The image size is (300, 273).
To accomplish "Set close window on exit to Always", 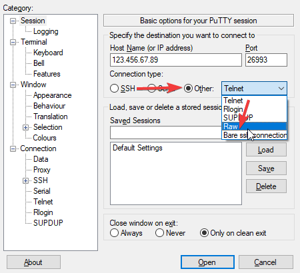I will coord(114,233).
